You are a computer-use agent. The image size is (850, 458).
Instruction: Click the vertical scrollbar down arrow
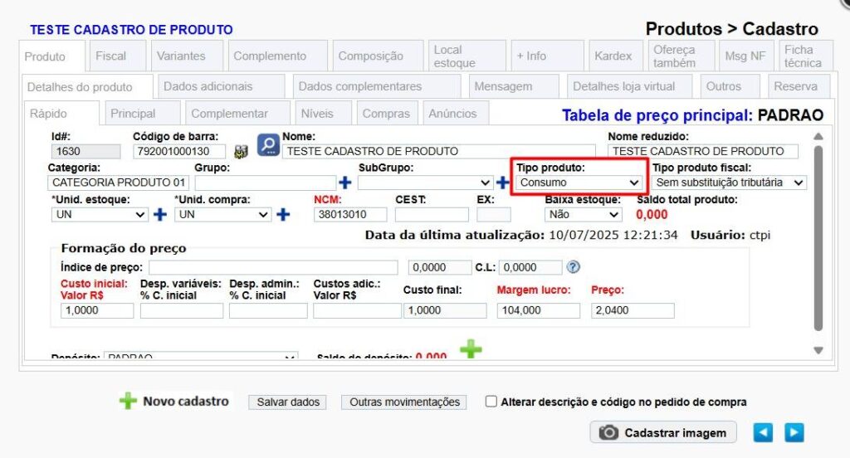(818, 350)
